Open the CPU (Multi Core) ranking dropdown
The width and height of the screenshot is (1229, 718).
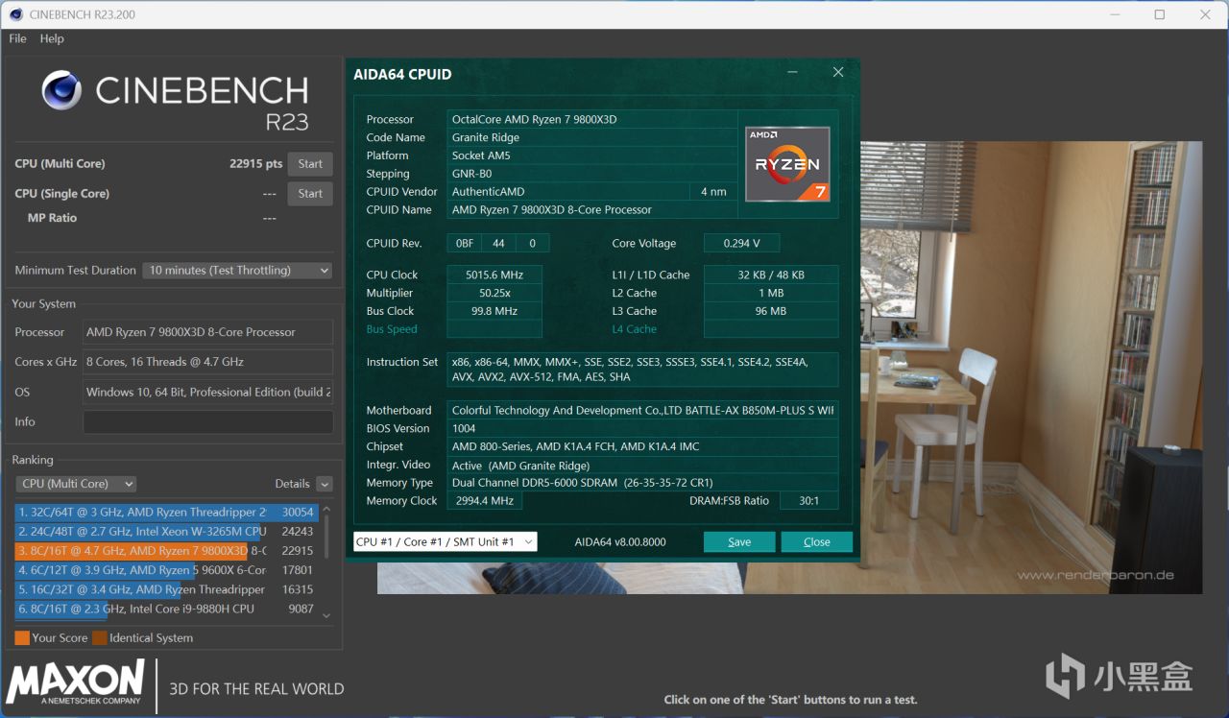tap(76, 484)
